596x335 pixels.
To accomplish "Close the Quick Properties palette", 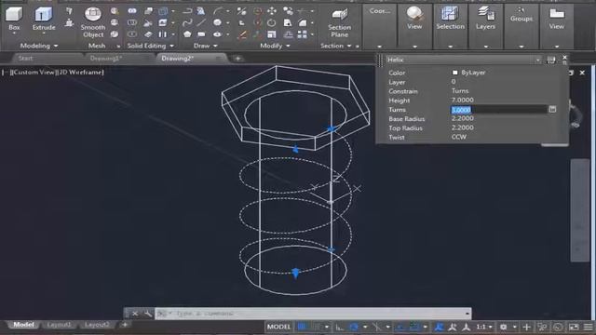I will 564,58.
